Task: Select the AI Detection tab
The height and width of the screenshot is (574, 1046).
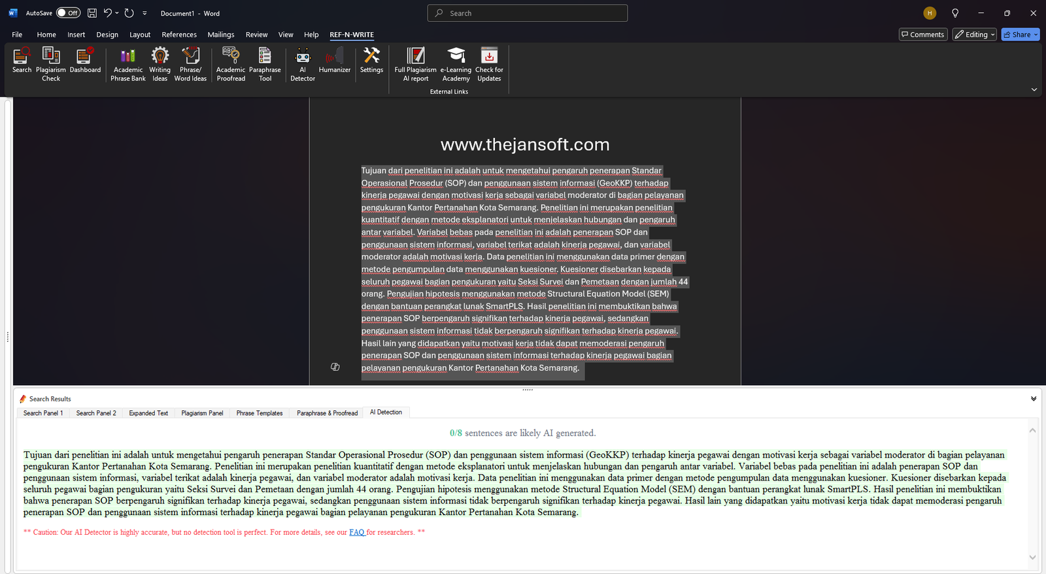Action: coord(386,413)
